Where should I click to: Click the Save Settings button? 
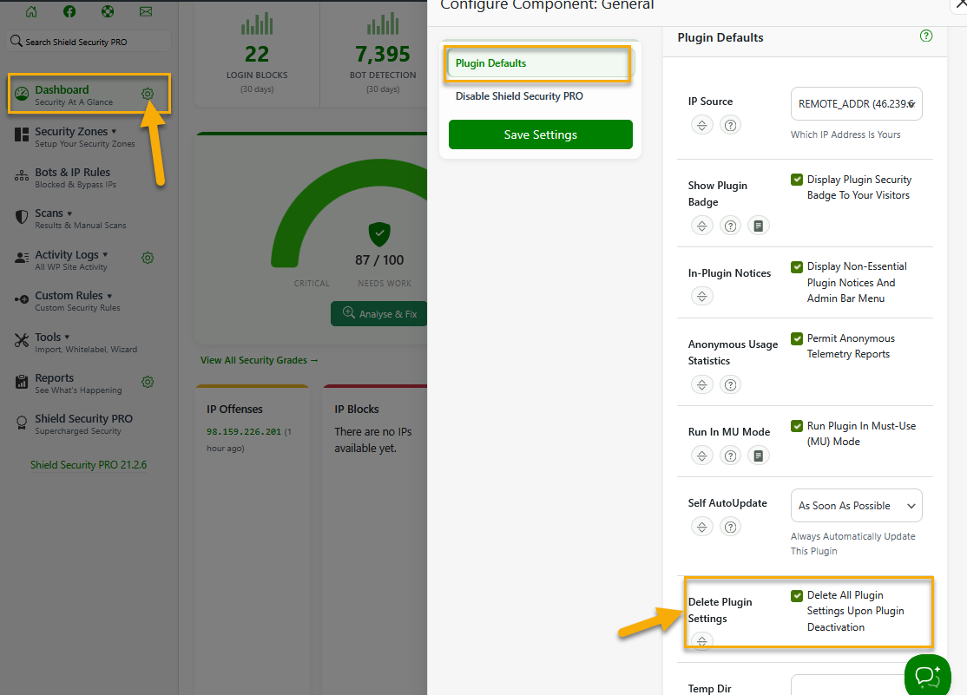click(540, 134)
